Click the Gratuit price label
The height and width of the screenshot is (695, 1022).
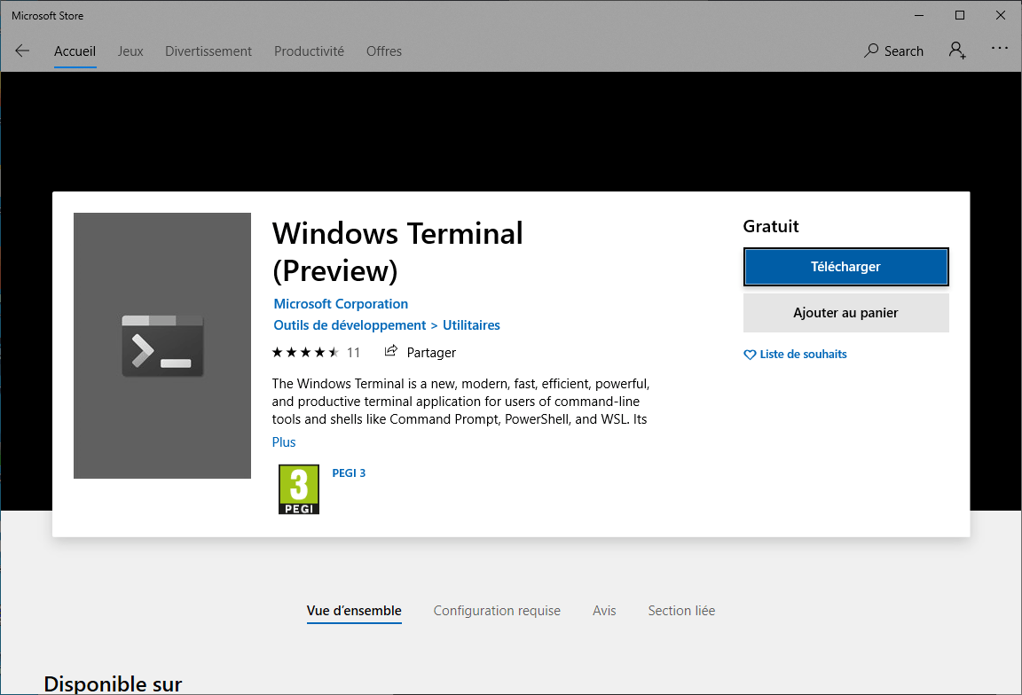tap(770, 226)
